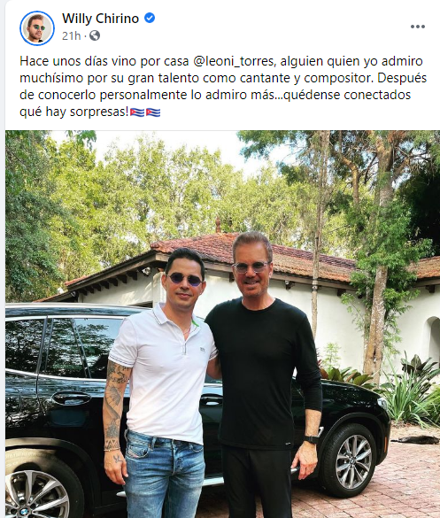Click the blue verified badge icon
The image size is (440, 518).
[x=150, y=18]
